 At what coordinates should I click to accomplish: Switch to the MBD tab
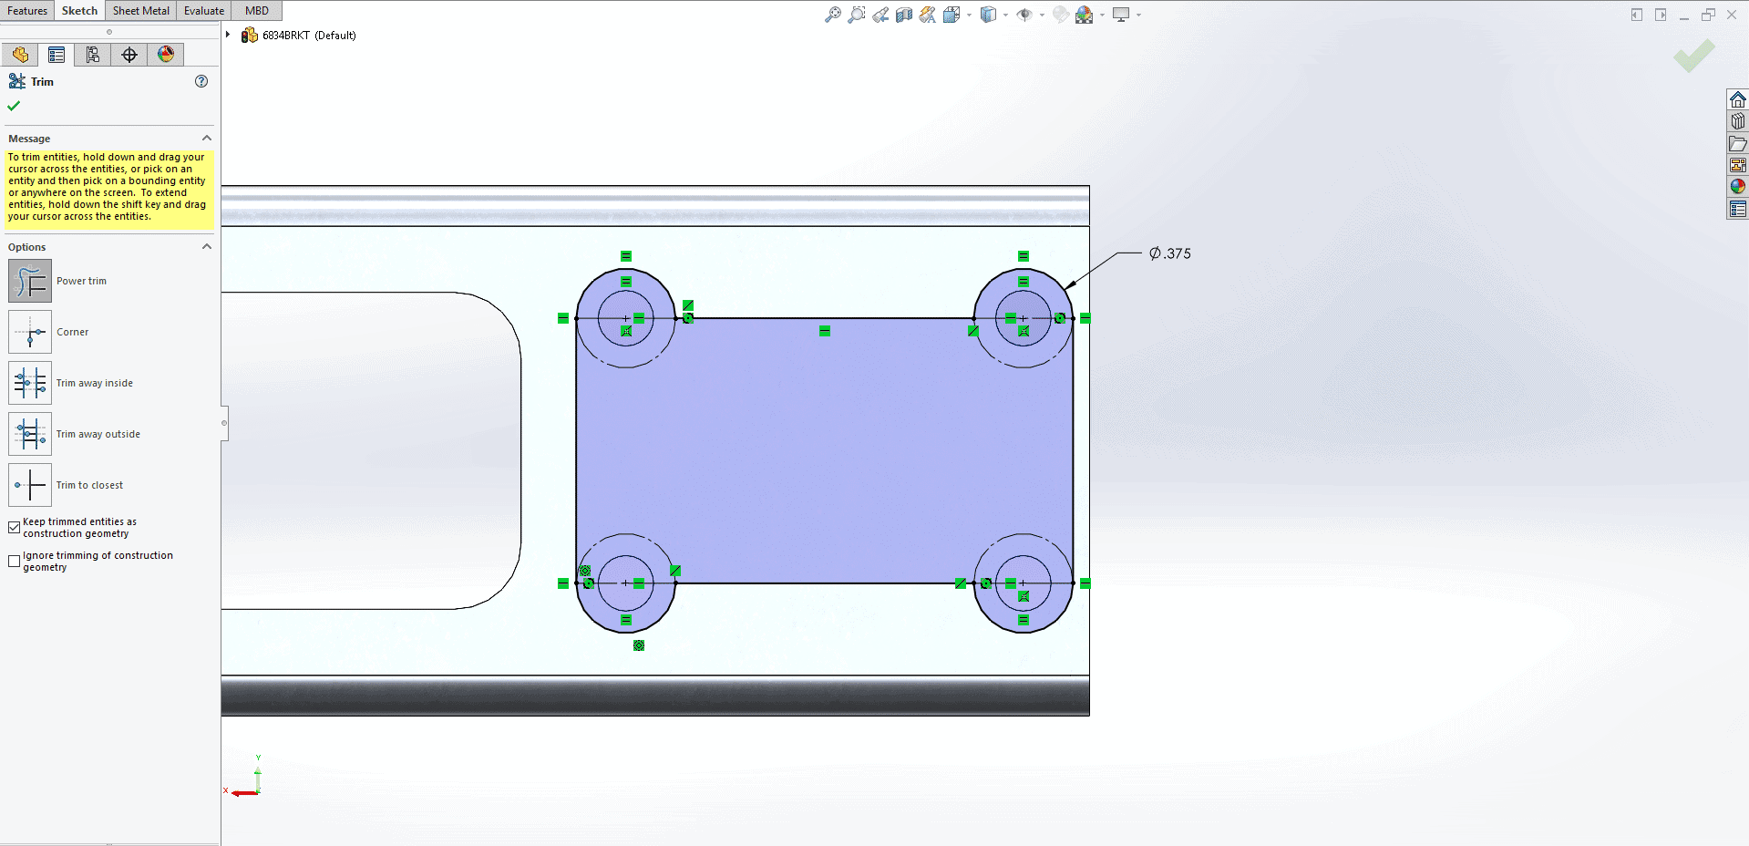point(257,11)
